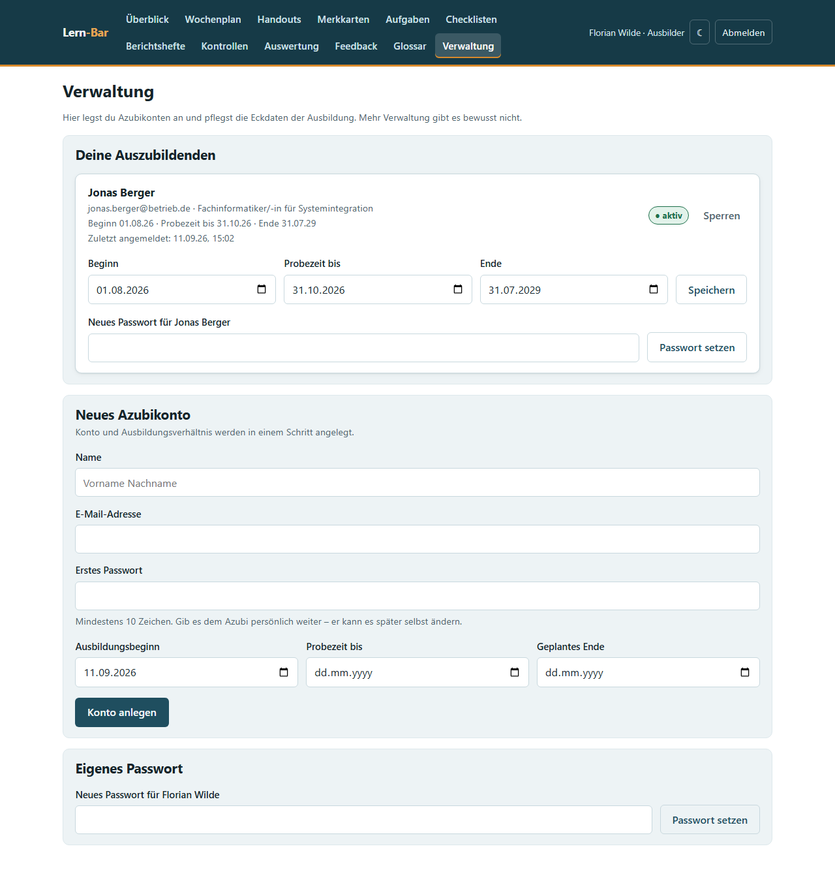Click the E-Mail-Adresse input field
Screen dimensions: 835x887
(x=417, y=539)
